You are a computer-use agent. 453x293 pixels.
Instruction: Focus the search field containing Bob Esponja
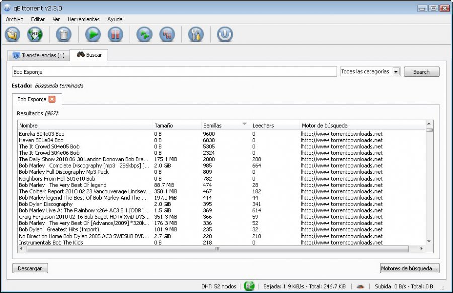174,72
